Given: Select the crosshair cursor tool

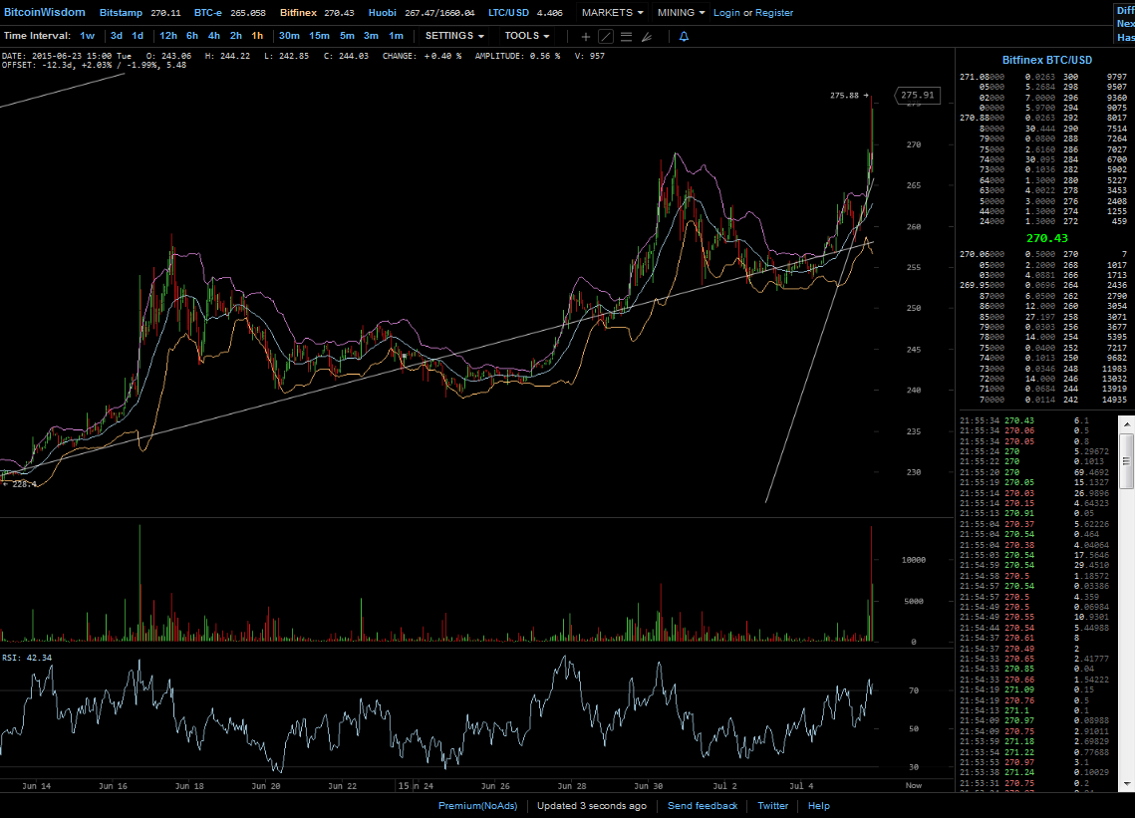Looking at the screenshot, I should coord(586,36).
